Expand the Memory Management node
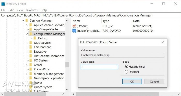Screen dimensions: 181x96 coord(27,74)
